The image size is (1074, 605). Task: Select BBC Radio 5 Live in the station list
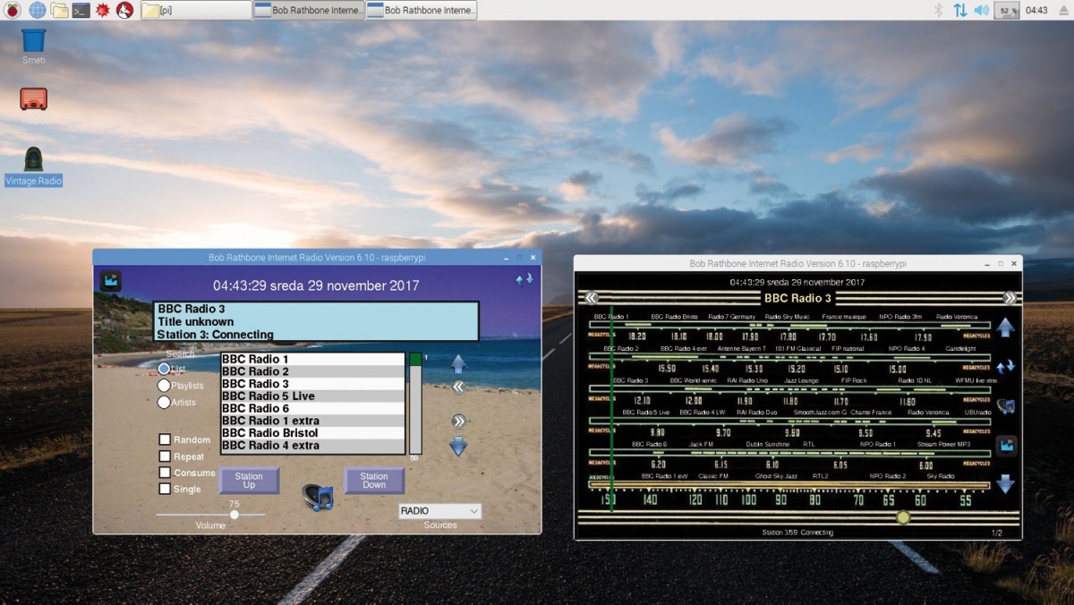tap(313, 396)
